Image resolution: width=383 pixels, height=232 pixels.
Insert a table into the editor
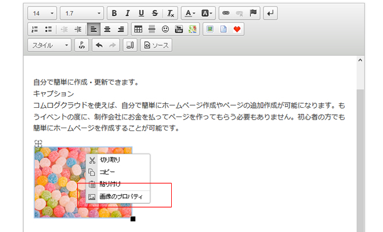pyautogui.click(x=138, y=29)
